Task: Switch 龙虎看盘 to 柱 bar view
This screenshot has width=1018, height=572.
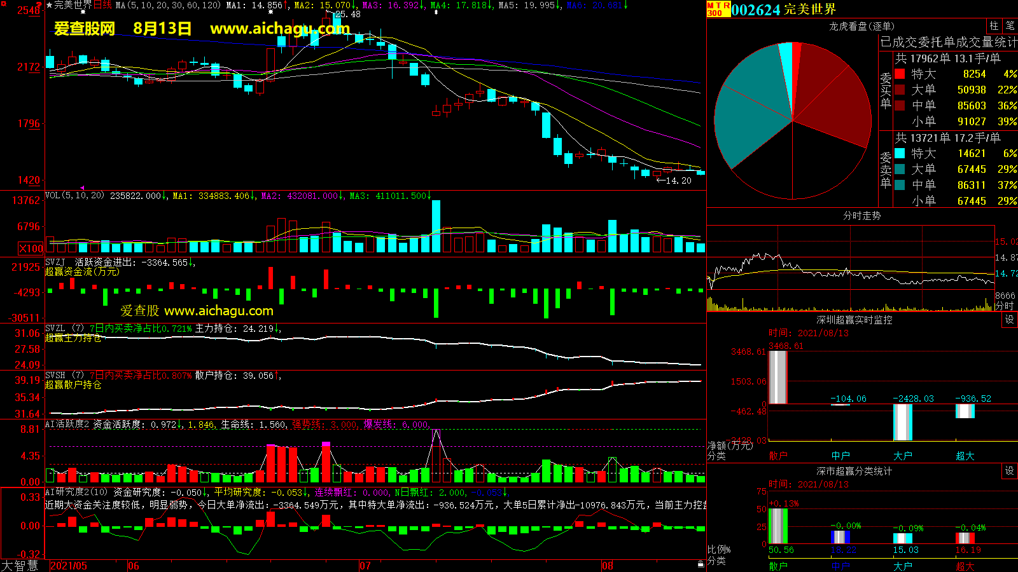Action: (994, 26)
